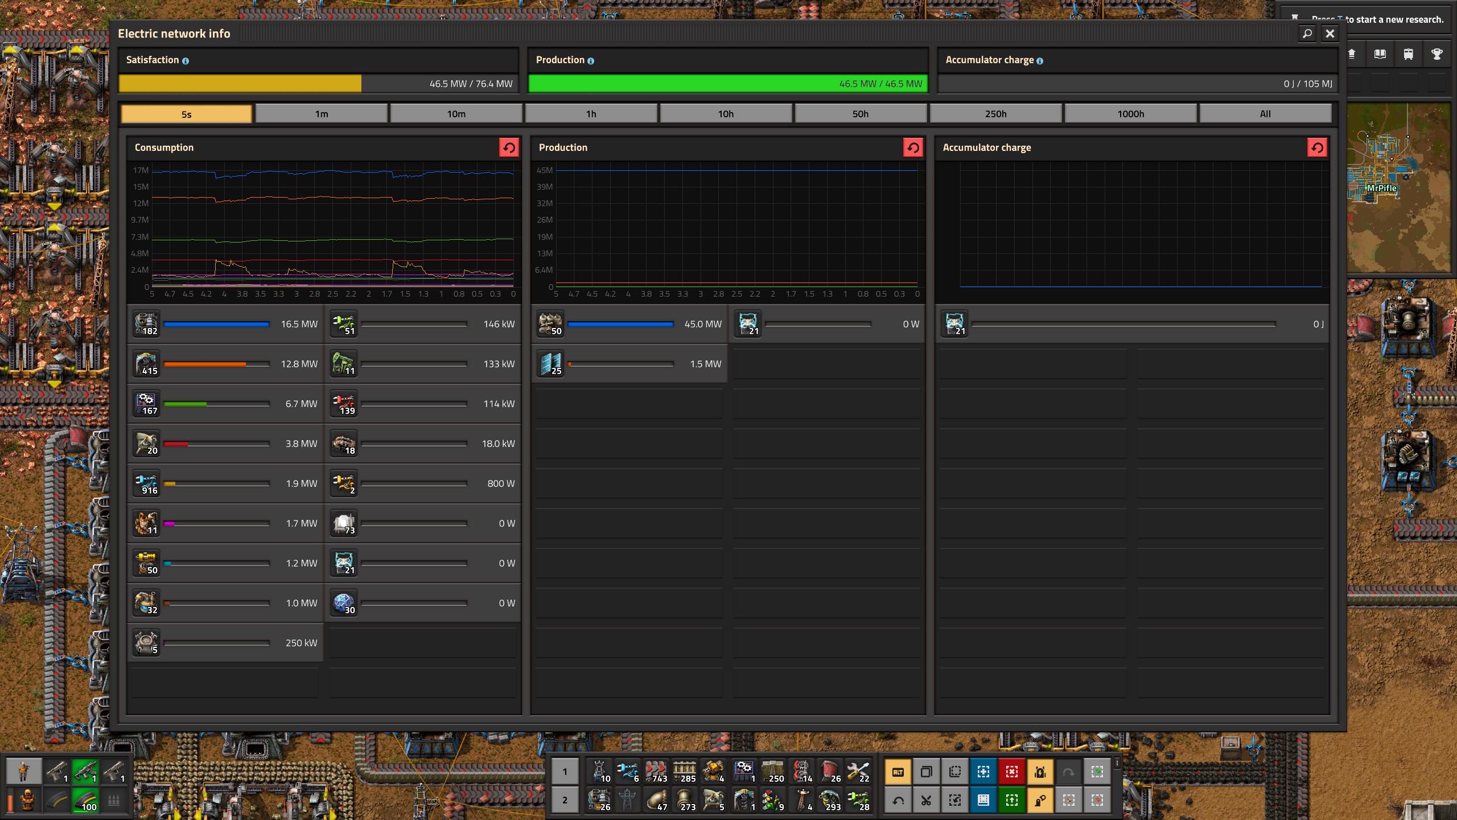Click the minimap near MrPifle

click(x=1399, y=188)
